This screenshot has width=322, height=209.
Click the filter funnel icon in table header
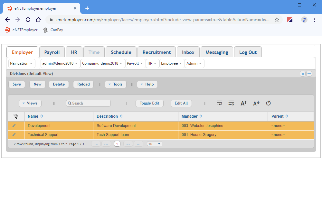(16, 116)
